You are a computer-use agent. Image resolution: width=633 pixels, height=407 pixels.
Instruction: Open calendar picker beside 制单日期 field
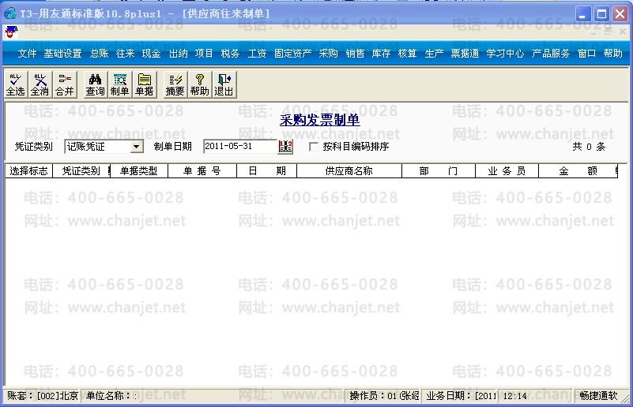[285, 146]
